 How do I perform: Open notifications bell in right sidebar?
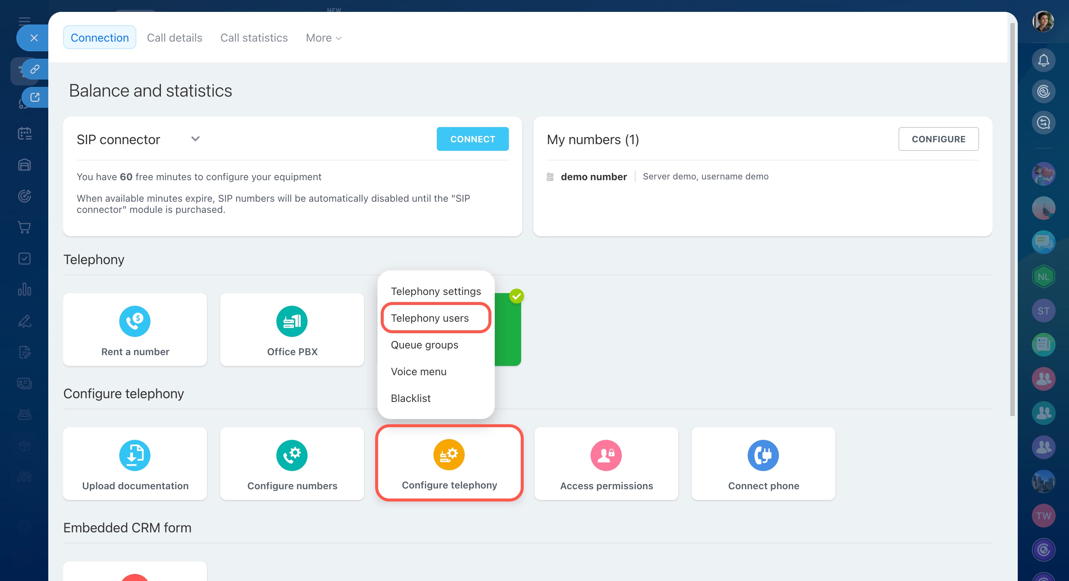(x=1043, y=61)
